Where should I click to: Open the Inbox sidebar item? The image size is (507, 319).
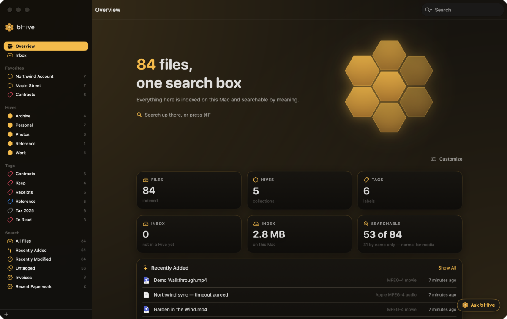(x=46, y=55)
